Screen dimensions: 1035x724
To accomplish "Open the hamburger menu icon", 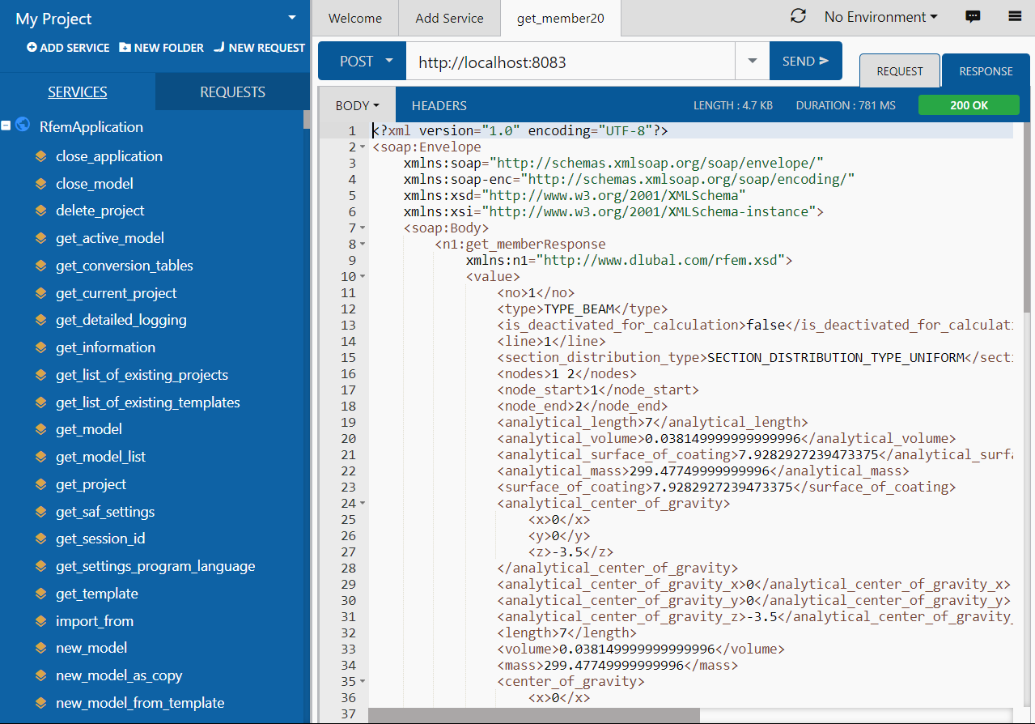I will [1013, 16].
